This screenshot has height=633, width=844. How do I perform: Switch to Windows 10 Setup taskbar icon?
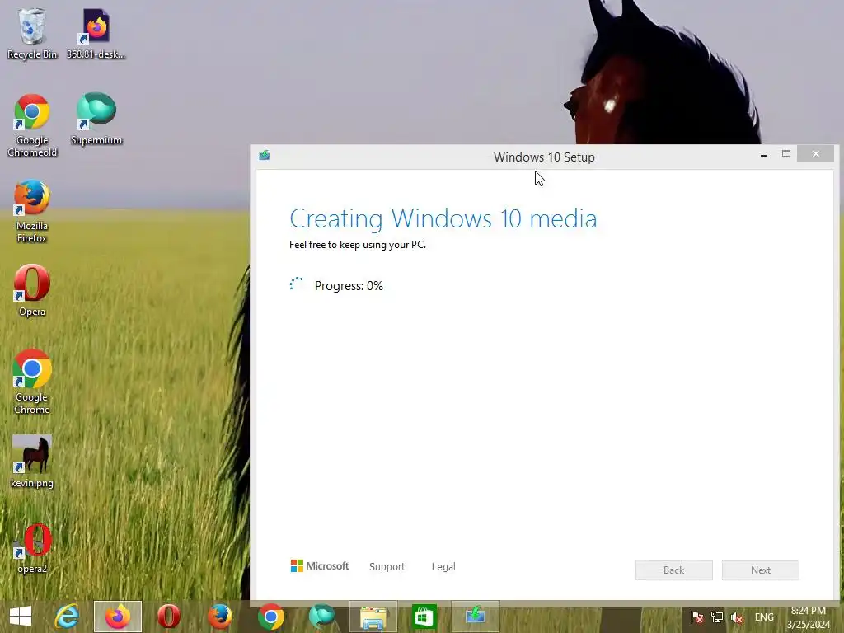(476, 617)
